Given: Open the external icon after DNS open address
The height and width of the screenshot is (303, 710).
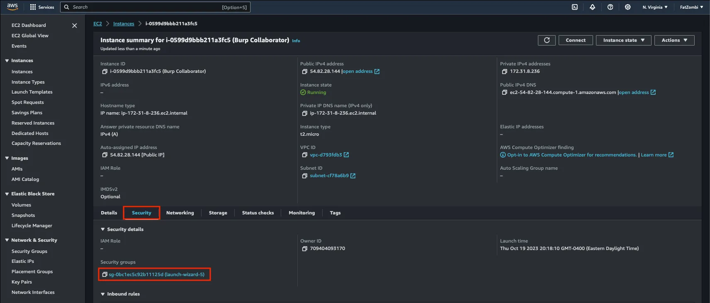Looking at the screenshot, I should point(653,92).
